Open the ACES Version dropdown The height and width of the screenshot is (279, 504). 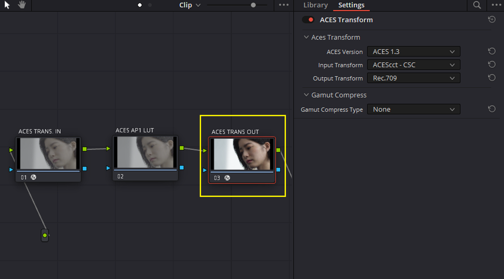click(413, 51)
